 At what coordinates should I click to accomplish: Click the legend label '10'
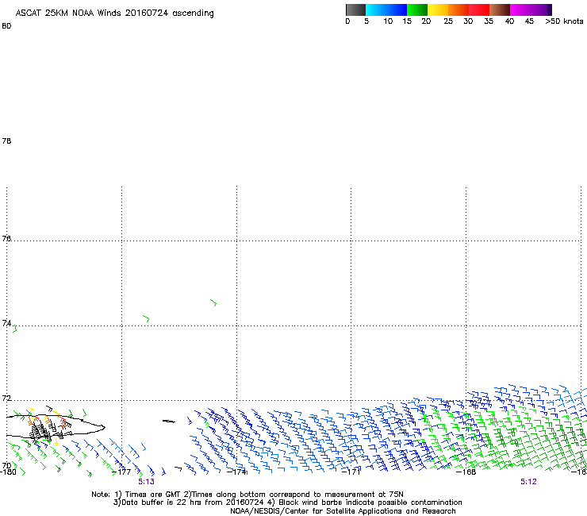pyautogui.click(x=388, y=21)
